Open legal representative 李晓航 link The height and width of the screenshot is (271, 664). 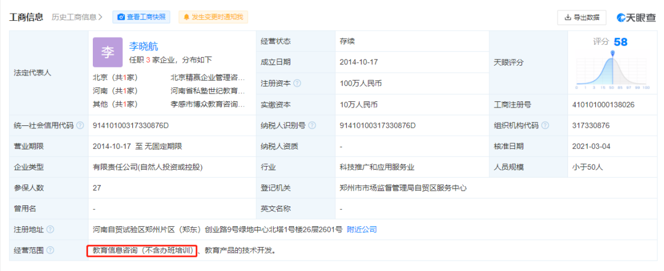coord(143,47)
